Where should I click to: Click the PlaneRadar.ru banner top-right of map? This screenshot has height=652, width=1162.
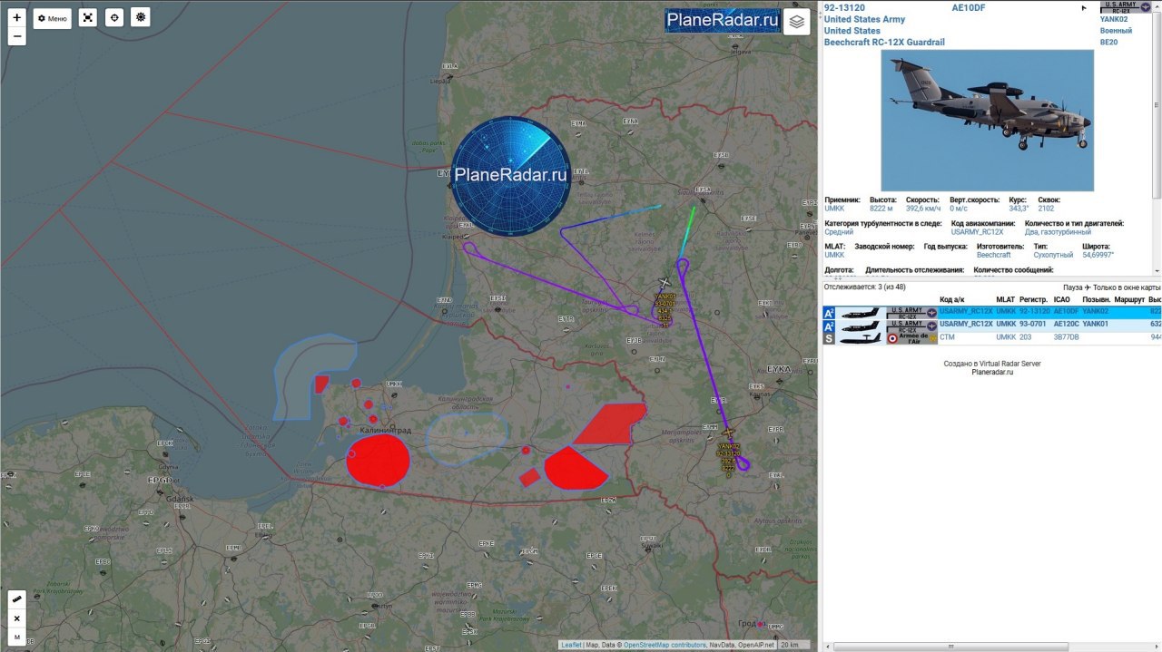723,20
